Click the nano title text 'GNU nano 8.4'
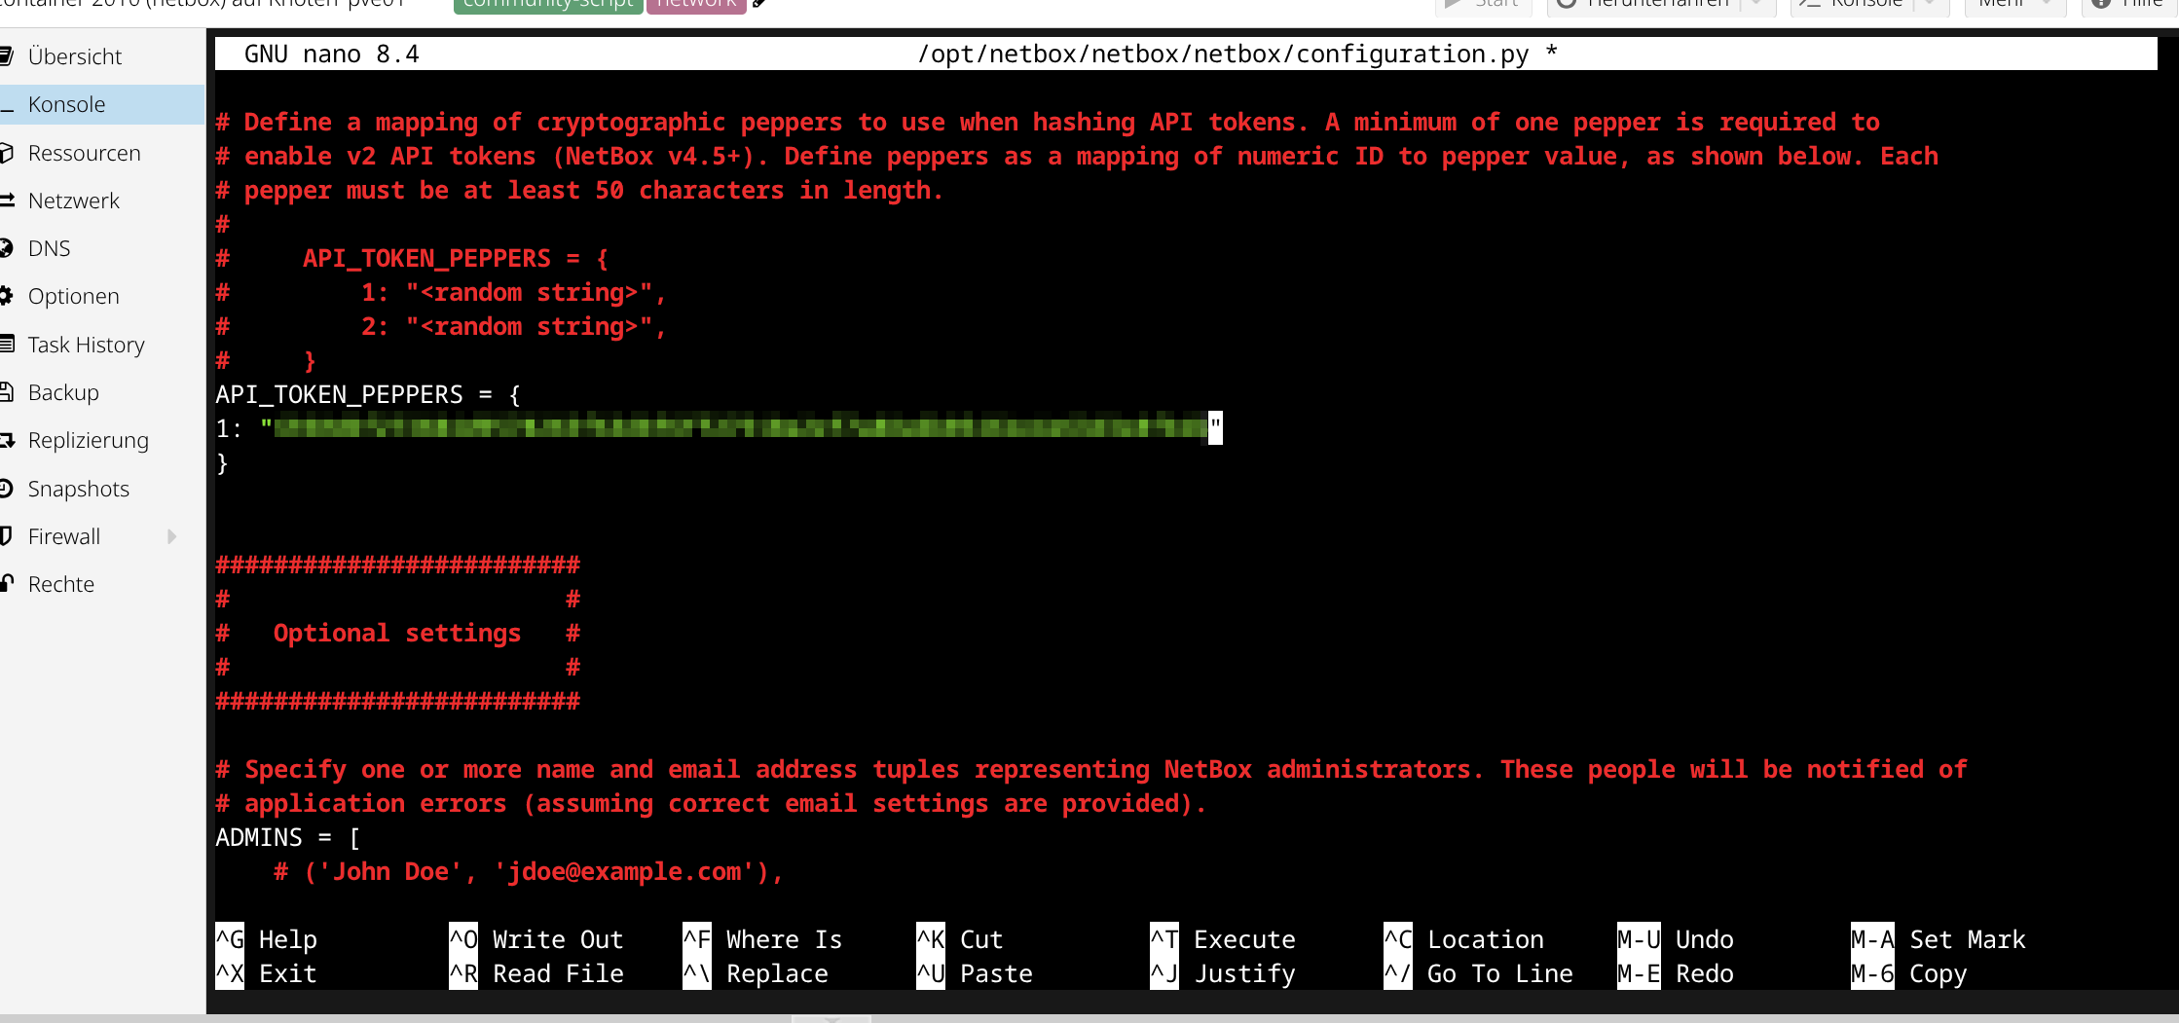2179x1023 pixels. [x=331, y=55]
